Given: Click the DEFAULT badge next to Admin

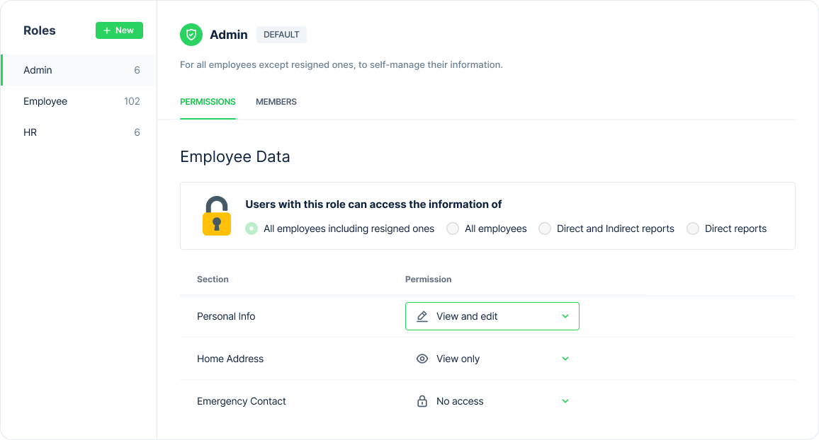Looking at the screenshot, I should [x=281, y=34].
